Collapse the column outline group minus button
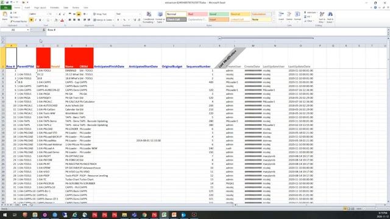 click(x=219, y=38)
